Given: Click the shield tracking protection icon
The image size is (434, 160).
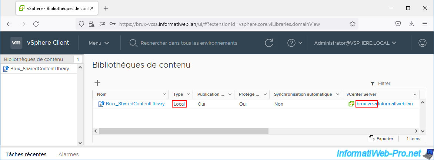Looking at the screenshot, I should tap(81, 24).
